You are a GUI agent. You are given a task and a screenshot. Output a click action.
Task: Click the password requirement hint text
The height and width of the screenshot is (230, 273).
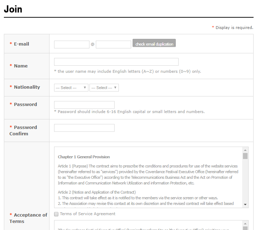[129, 112]
